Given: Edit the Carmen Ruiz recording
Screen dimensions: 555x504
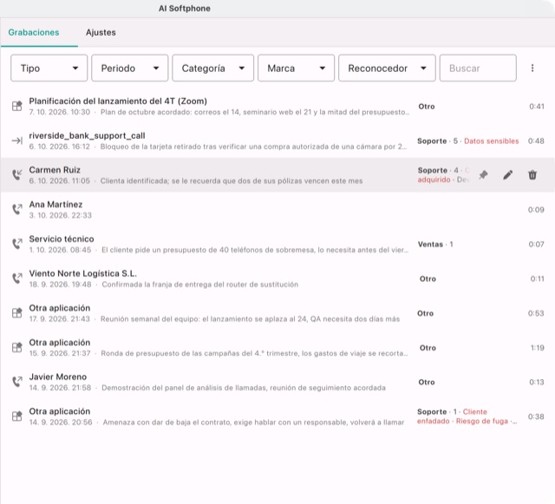Looking at the screenshot, I should point(507,175).
